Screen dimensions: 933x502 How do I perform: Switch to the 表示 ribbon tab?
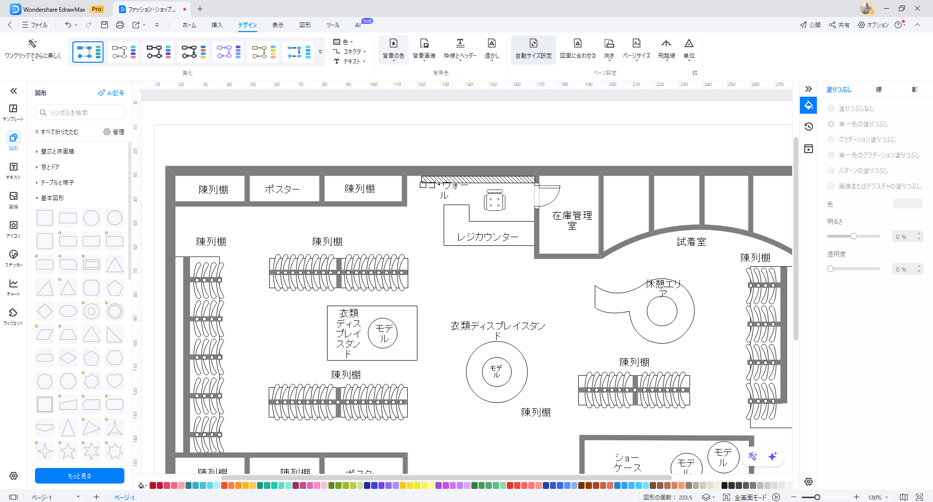(278, 25)
